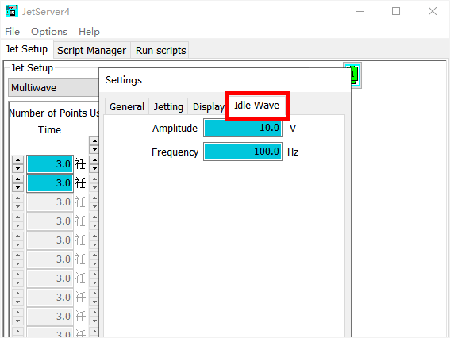The width and height of the screenshot is (450, 338).
Task: Switch to the Script Manager tab
Action: (91, 51)
